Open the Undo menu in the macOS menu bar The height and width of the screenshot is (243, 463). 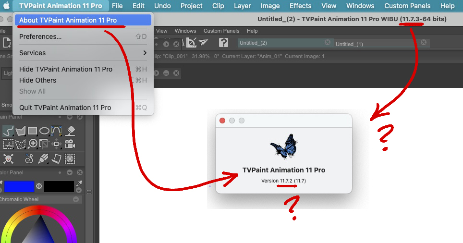tap(162, 6)
